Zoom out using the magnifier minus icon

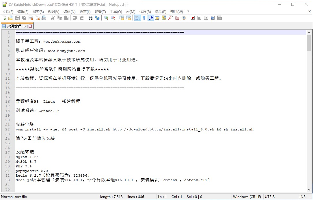(113, 18)
